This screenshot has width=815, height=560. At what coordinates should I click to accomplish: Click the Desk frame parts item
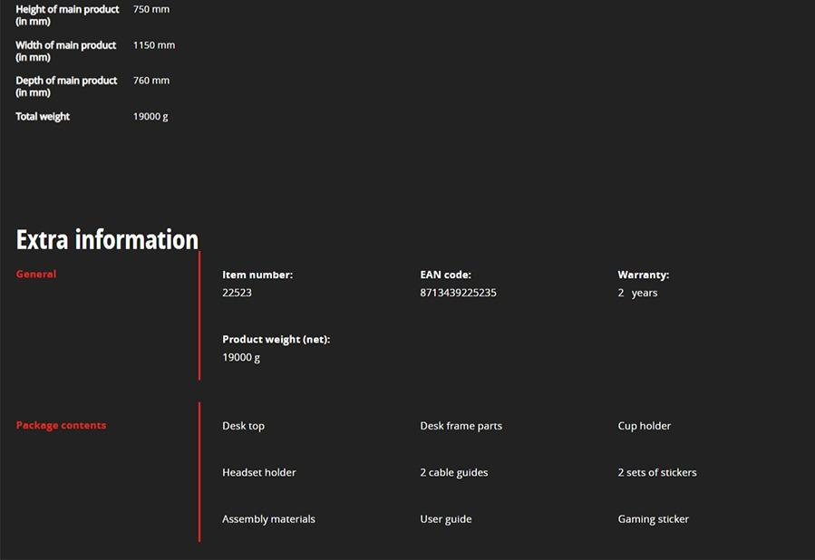click(461, 426)
